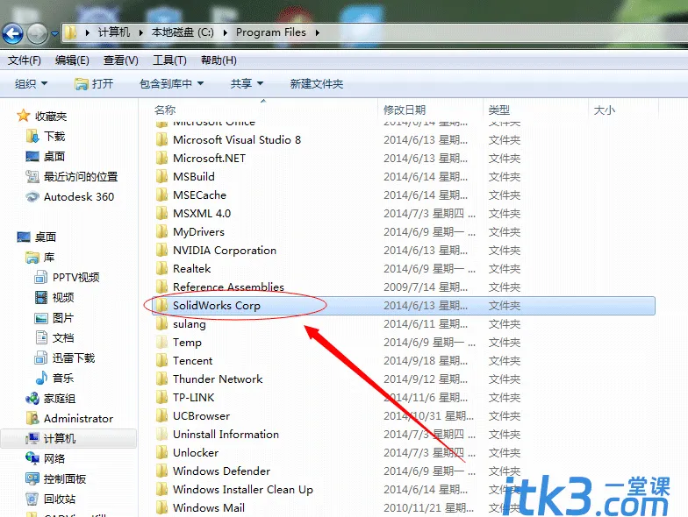The width and height of the screenshot is (688, 517).
Task: Select the MSECache folder
Action: point(200,195)
